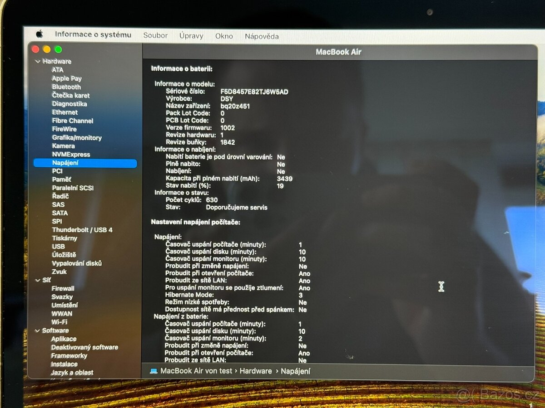Click Hardware in the bottom path bar
Viewport: 545px width, 408px height.
pyautogui.click(x=256, y=371)
